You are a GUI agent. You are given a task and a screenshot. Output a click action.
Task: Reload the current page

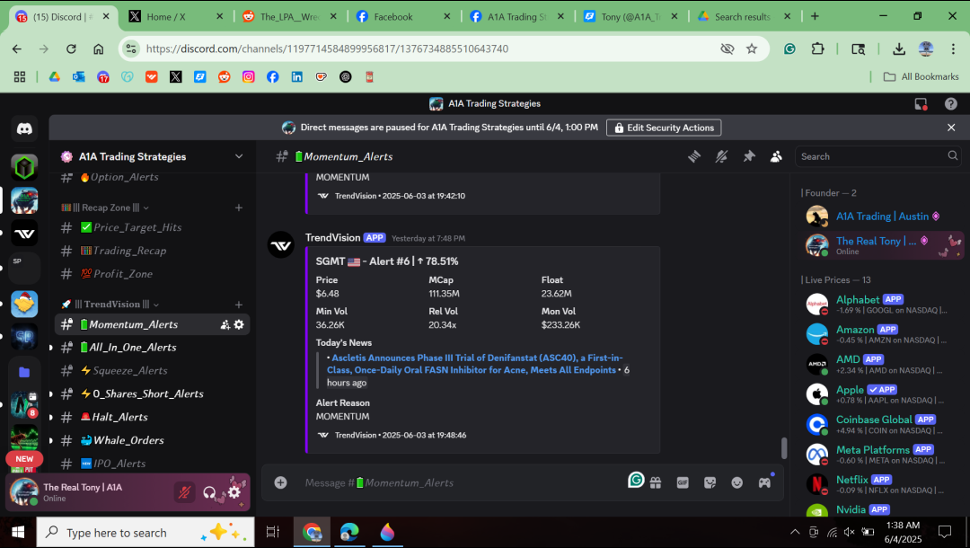point(71,49)
